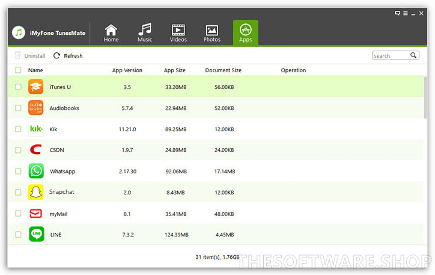Click the myMail envelope icon

coord(36,213)
